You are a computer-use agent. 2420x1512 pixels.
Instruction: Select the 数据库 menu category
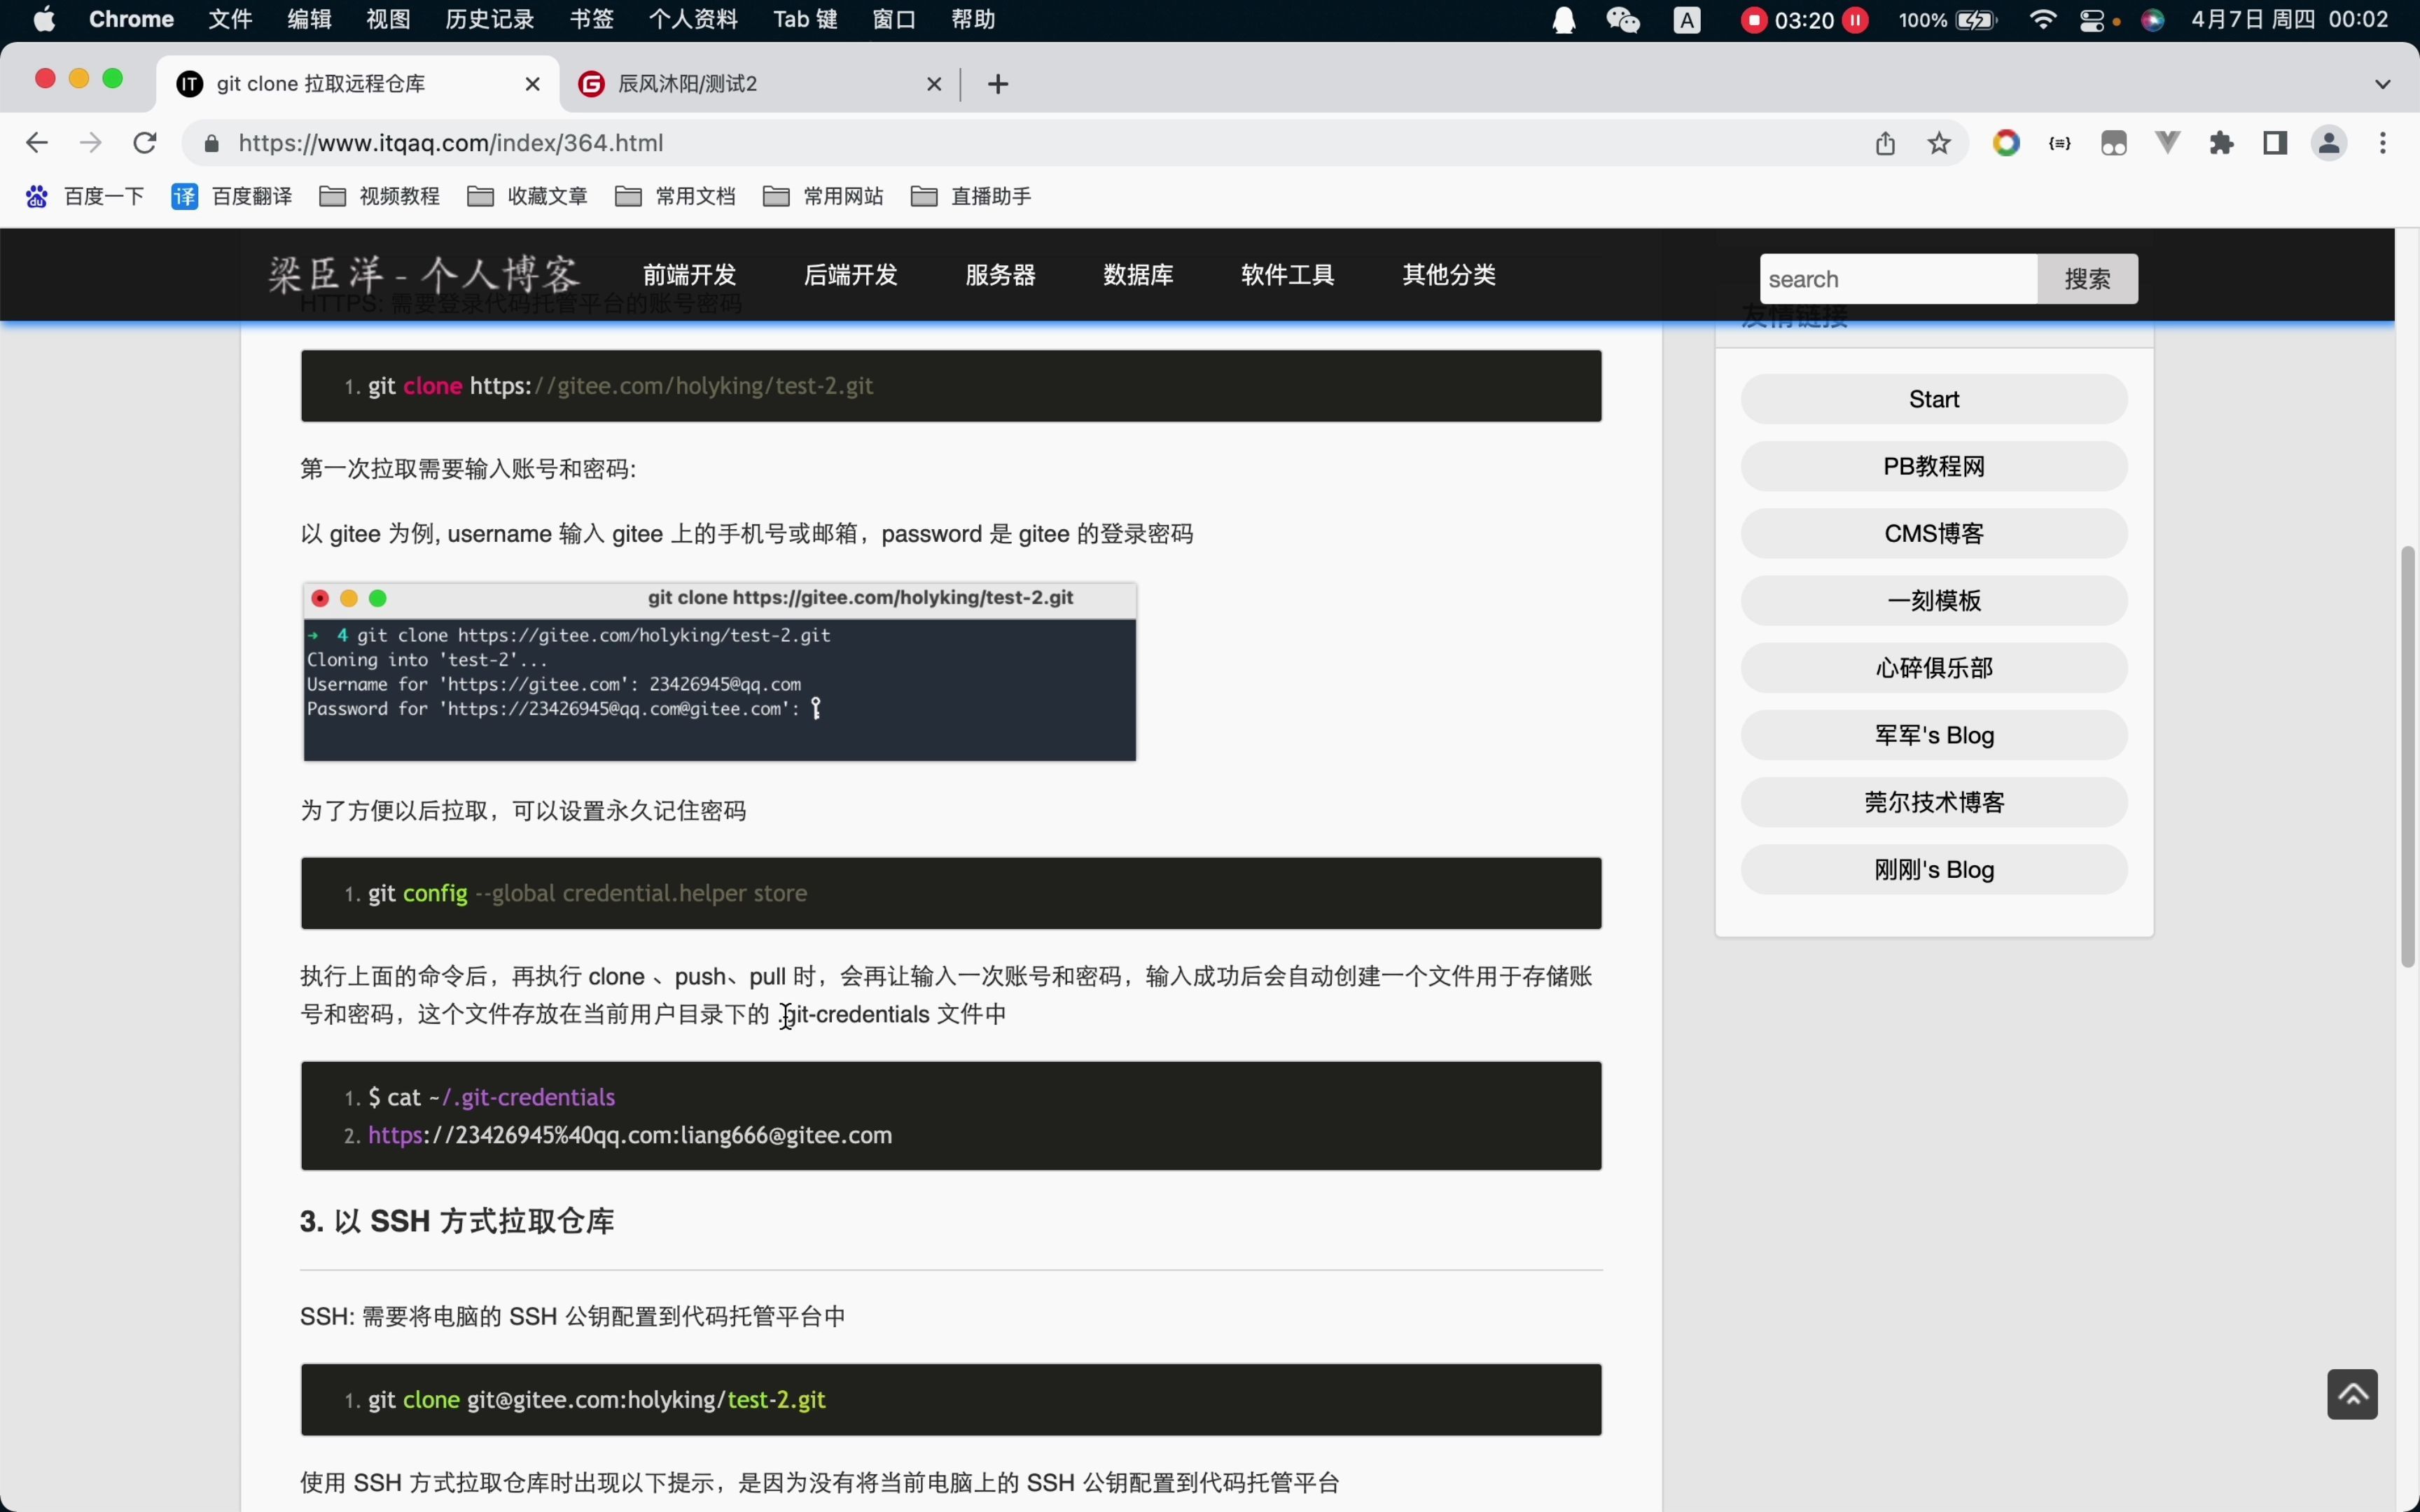(x=1138, y=275)
